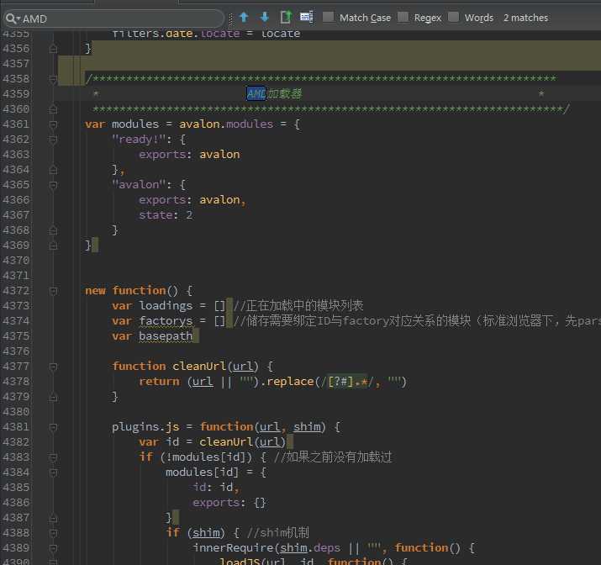This screenshot has width=601, height=565.
Task: Go to previous occurrence with up arrow
Action: click(244, 17)
